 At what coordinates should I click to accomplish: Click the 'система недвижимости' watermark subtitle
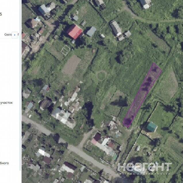pyautogui.click(x=144, y=174)
